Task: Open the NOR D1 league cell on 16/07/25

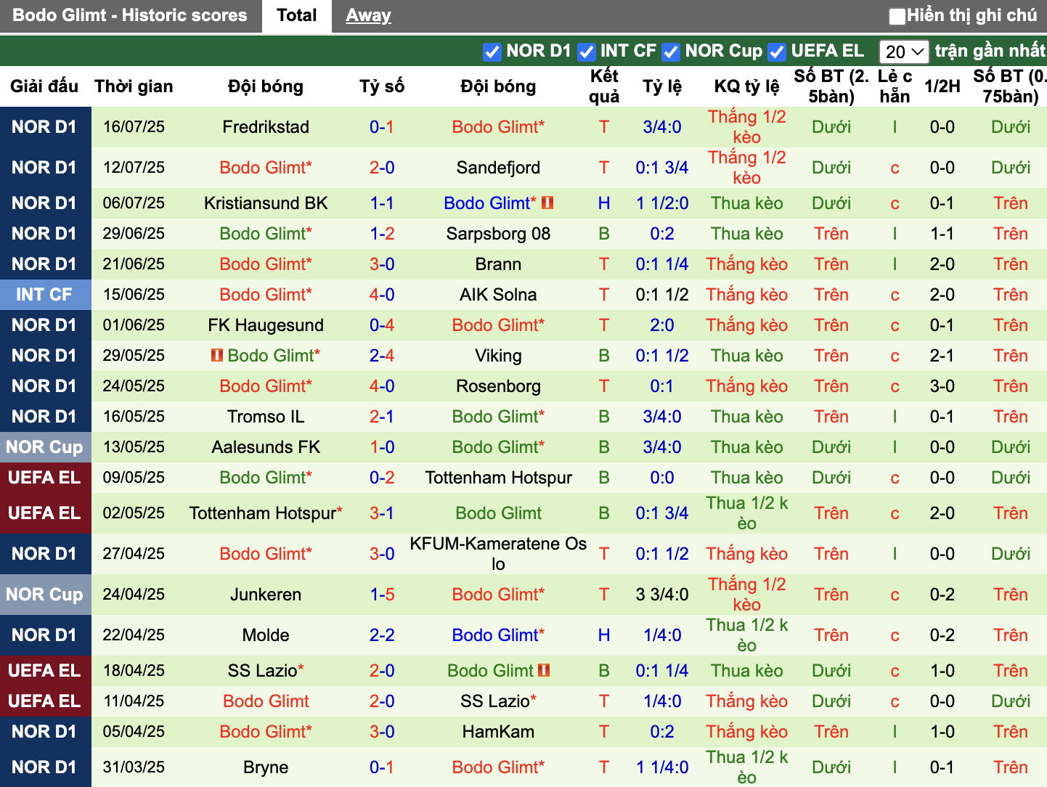Action: 45,127
